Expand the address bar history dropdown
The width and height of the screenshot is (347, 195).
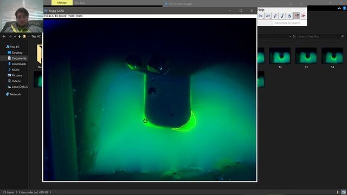(x=290, y=36)
